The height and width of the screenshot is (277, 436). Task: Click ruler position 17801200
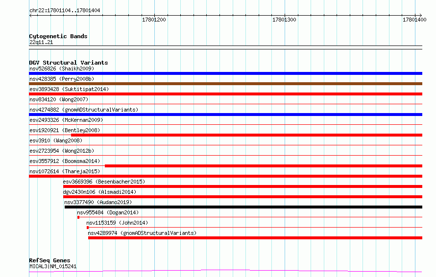[x=154, y=20]
